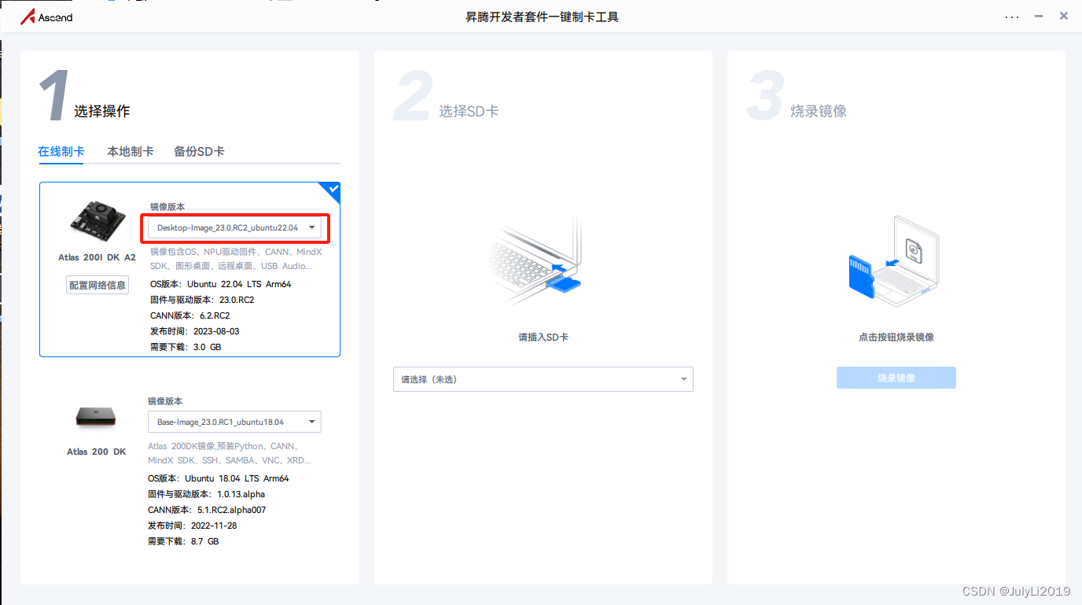Viewport: 1082px width, 605px height.
Task: Open the Desktop-Image_23.0.RC2_ubuntu22.04 image version dropdown
Action: pos(234,227)
